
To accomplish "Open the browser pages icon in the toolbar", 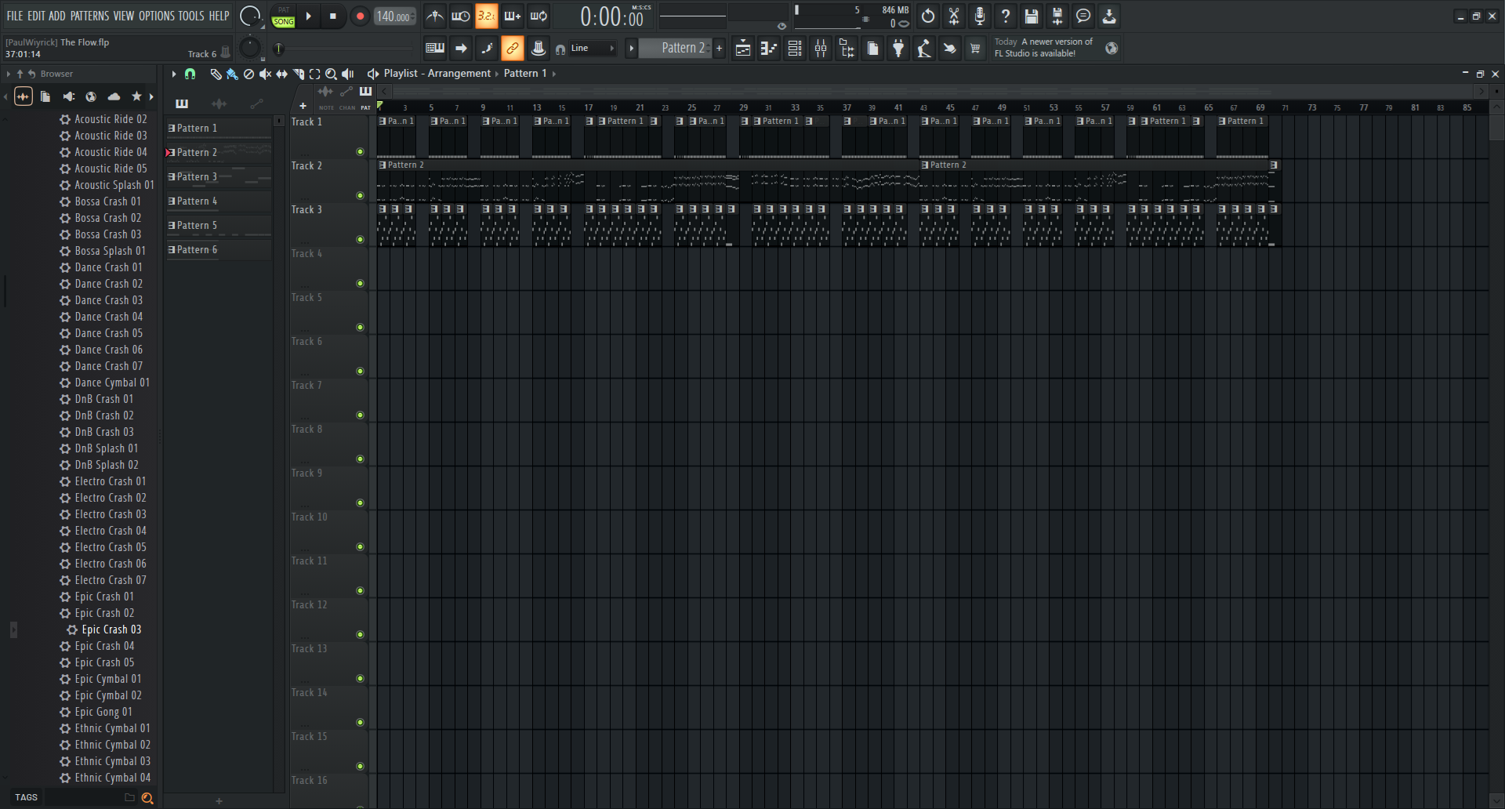I will tap(872, 49).
